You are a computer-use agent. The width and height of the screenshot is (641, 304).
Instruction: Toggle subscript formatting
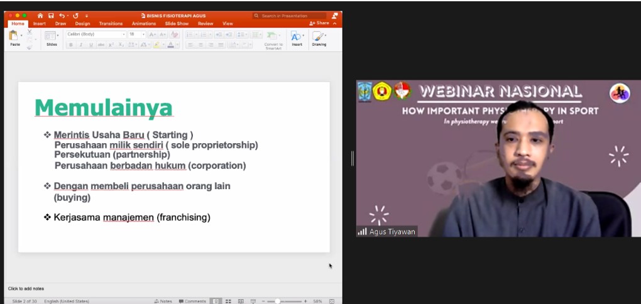pos(121,45)
